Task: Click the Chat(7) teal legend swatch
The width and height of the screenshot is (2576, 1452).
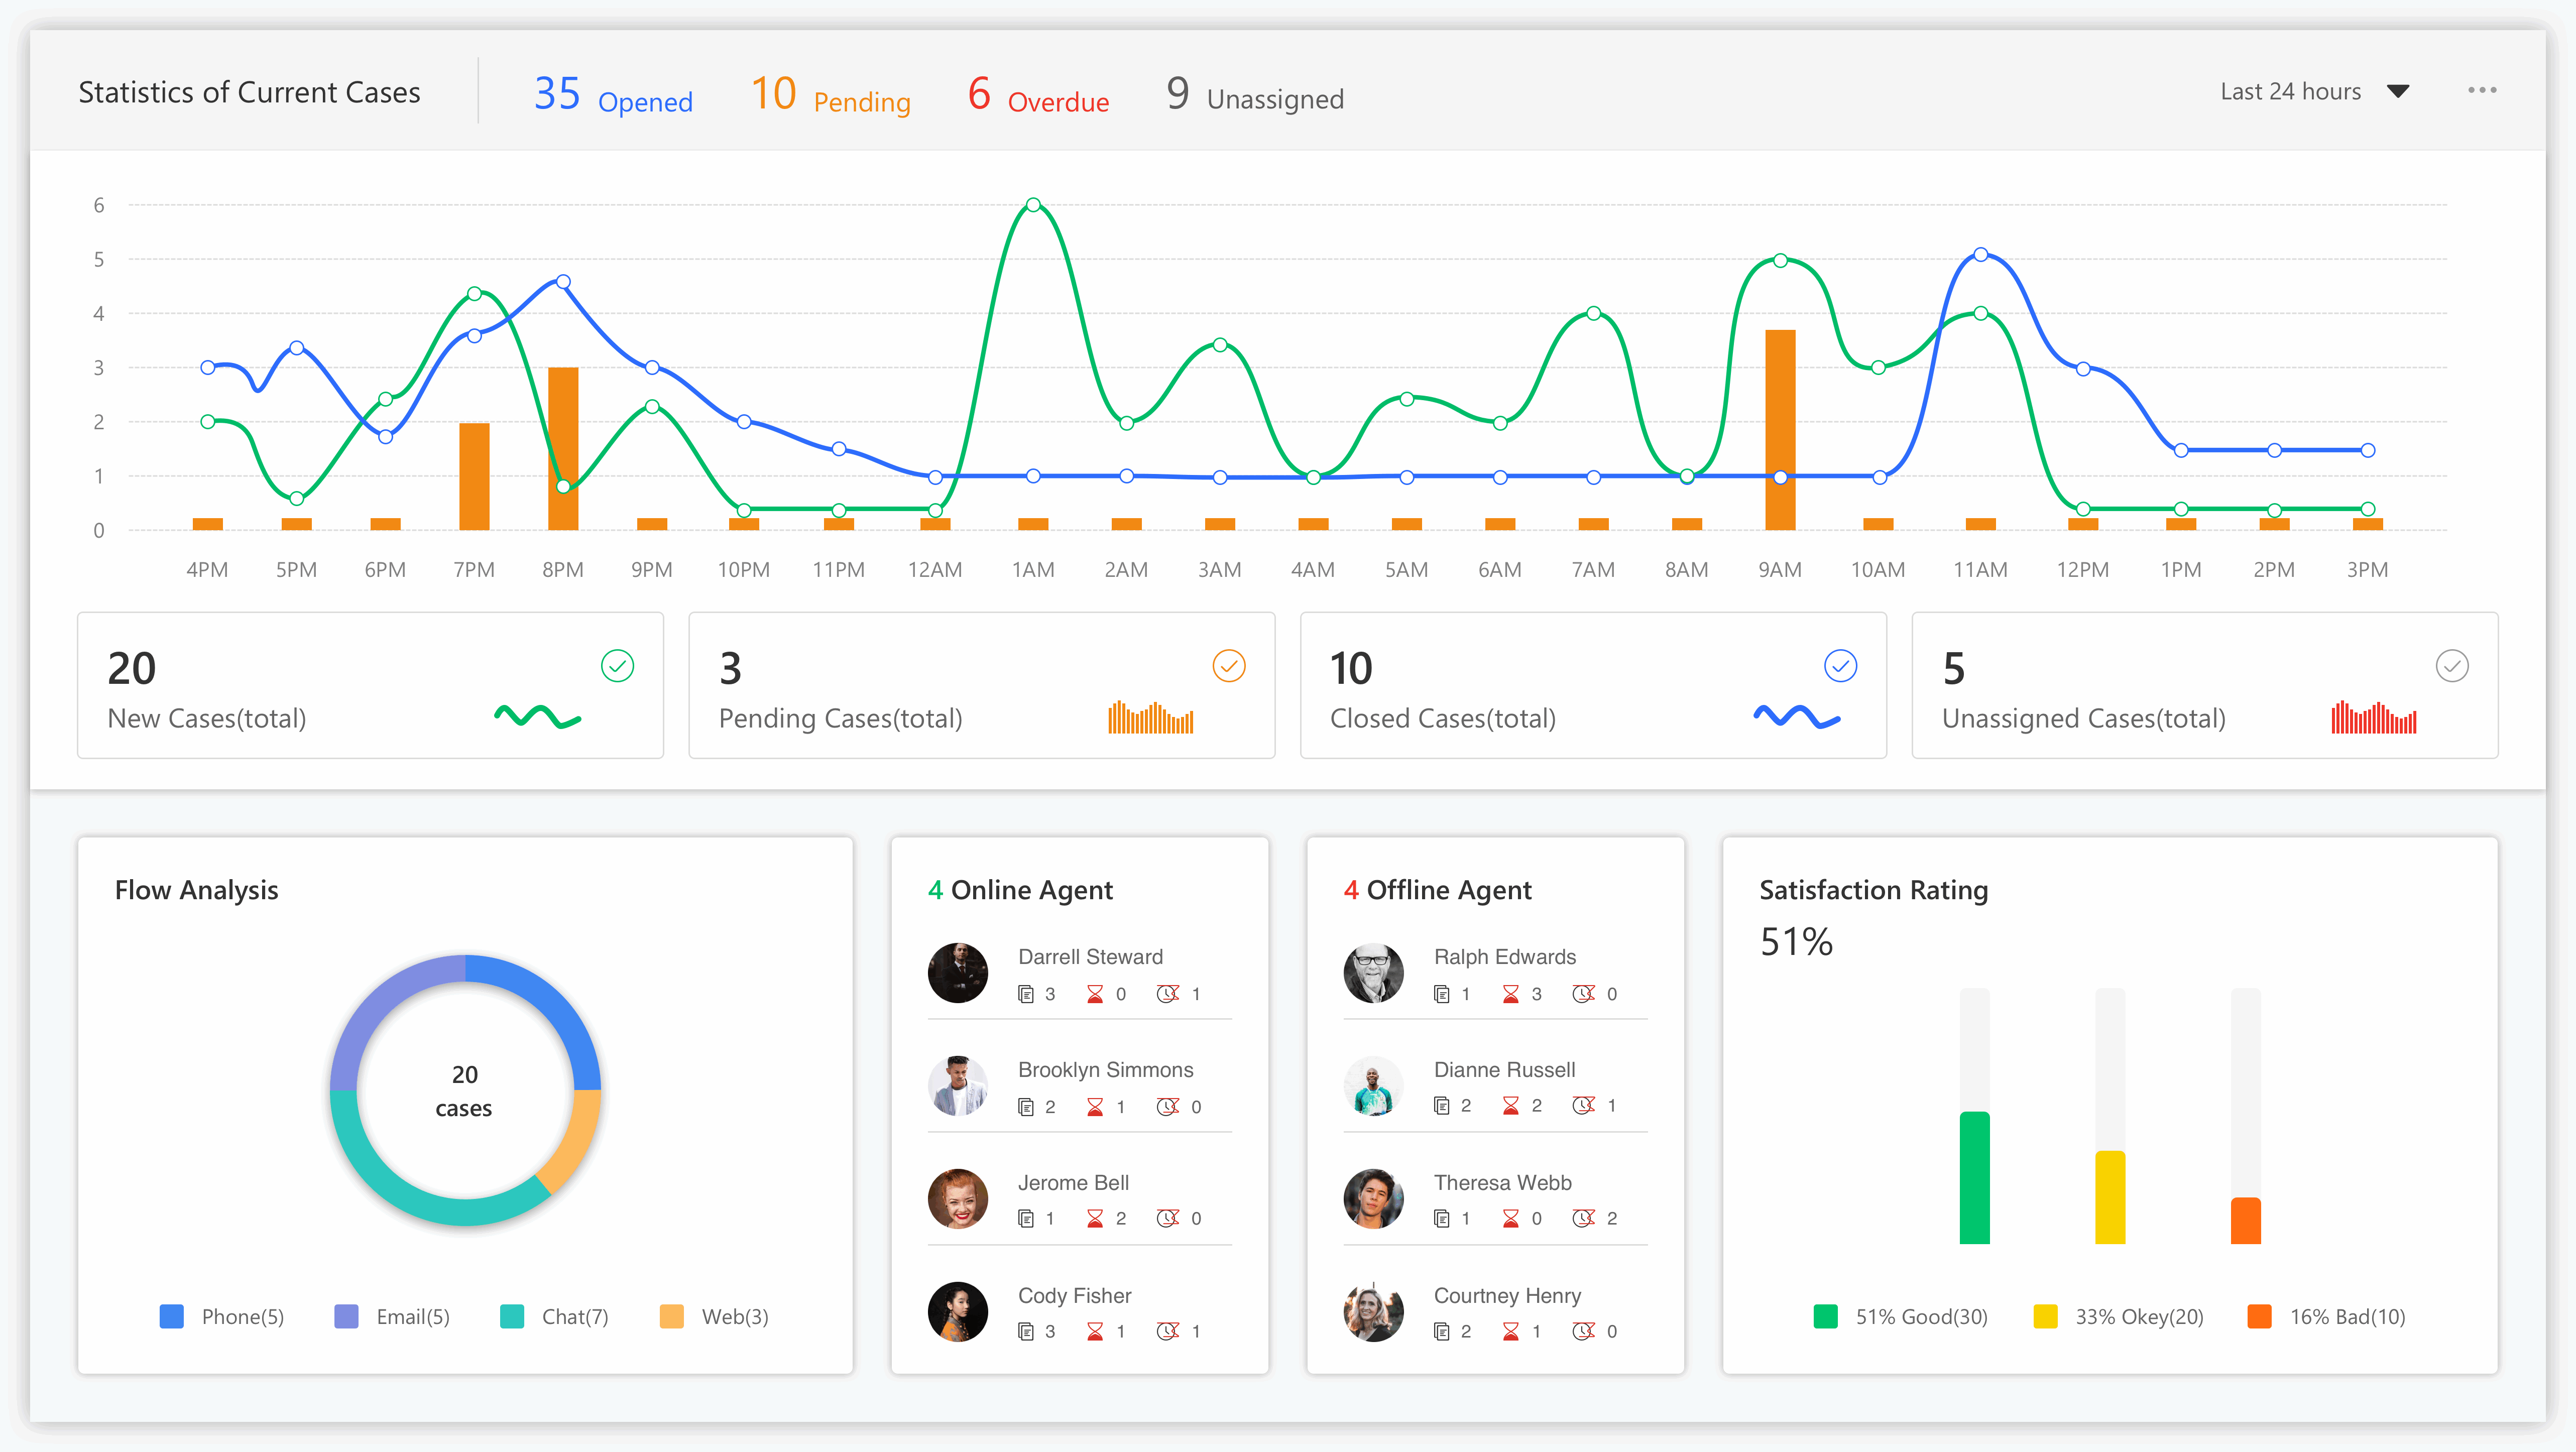Action: click(512, 1317)
